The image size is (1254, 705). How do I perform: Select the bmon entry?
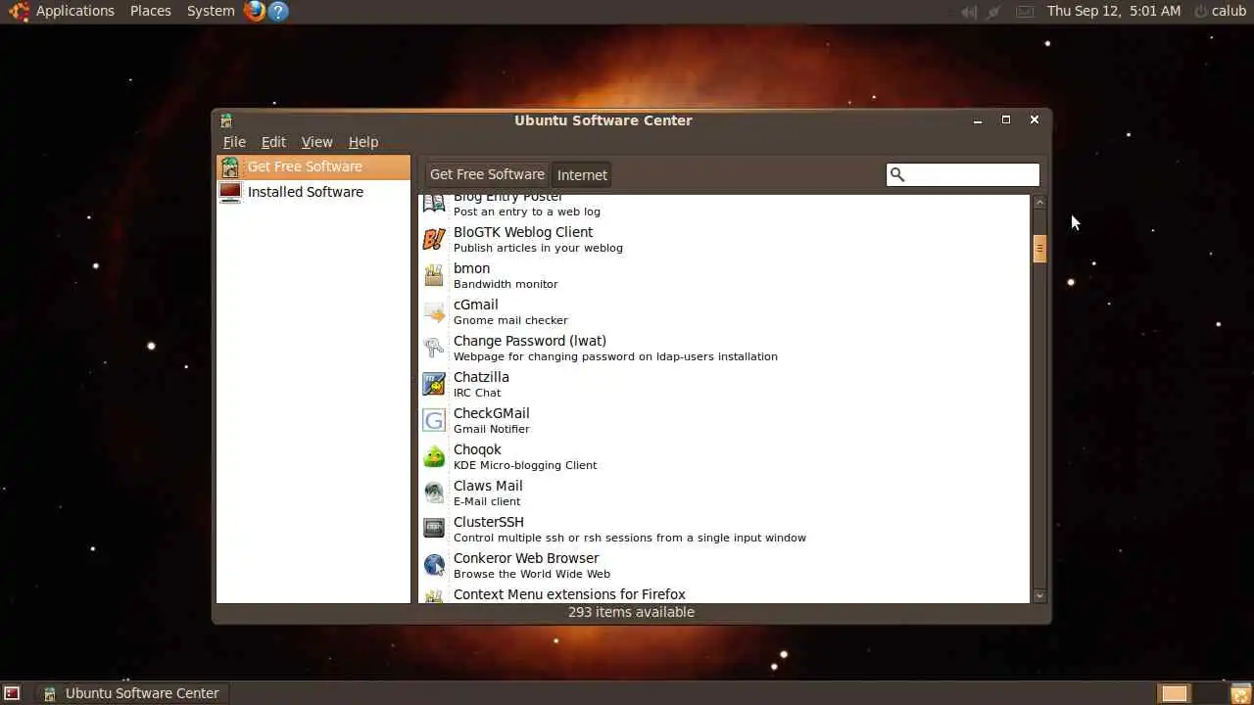724,275
